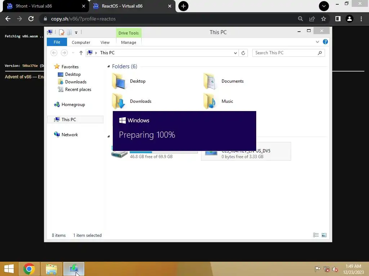Select This PC in navigation pane
This screenshot has height=276, width=369.
click(x=76, y=119)
